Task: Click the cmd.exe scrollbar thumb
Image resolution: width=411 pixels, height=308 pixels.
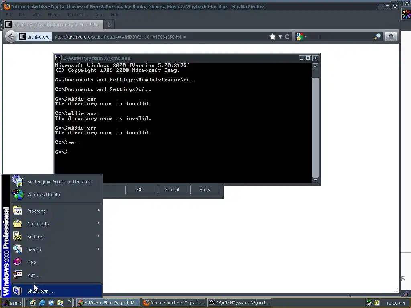Action: tap(315, 74)
